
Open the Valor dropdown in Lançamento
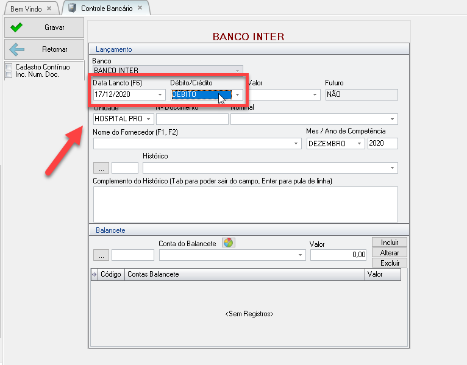315,94
